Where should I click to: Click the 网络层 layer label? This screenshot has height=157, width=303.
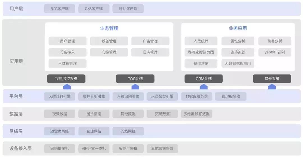[16, 131]
